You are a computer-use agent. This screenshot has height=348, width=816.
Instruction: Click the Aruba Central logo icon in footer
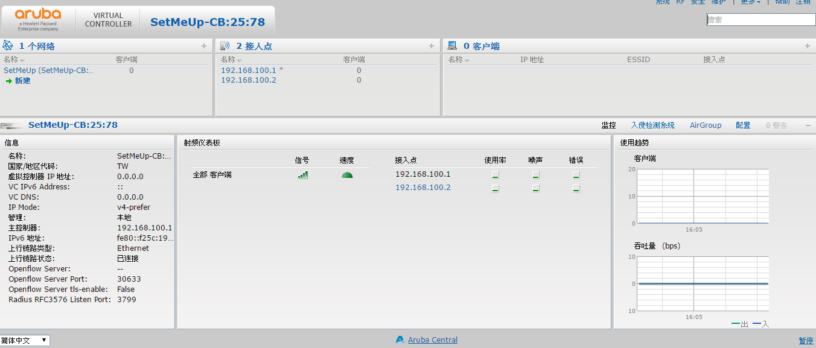(x=400, y=340)
